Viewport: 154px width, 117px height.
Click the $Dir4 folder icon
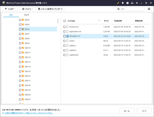(x=23, y=20)
